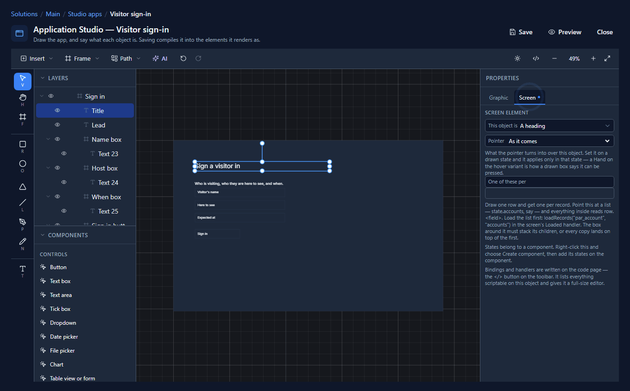
Task: Hide the Lead layer
Action: point(57,125)
